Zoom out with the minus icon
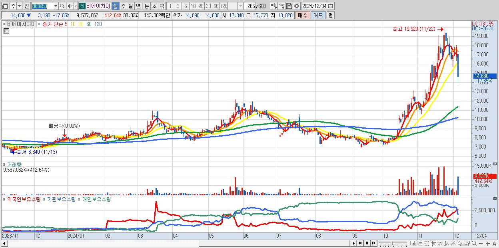The height and width of the screenshot is (248, 499). [x=481, y=244]
